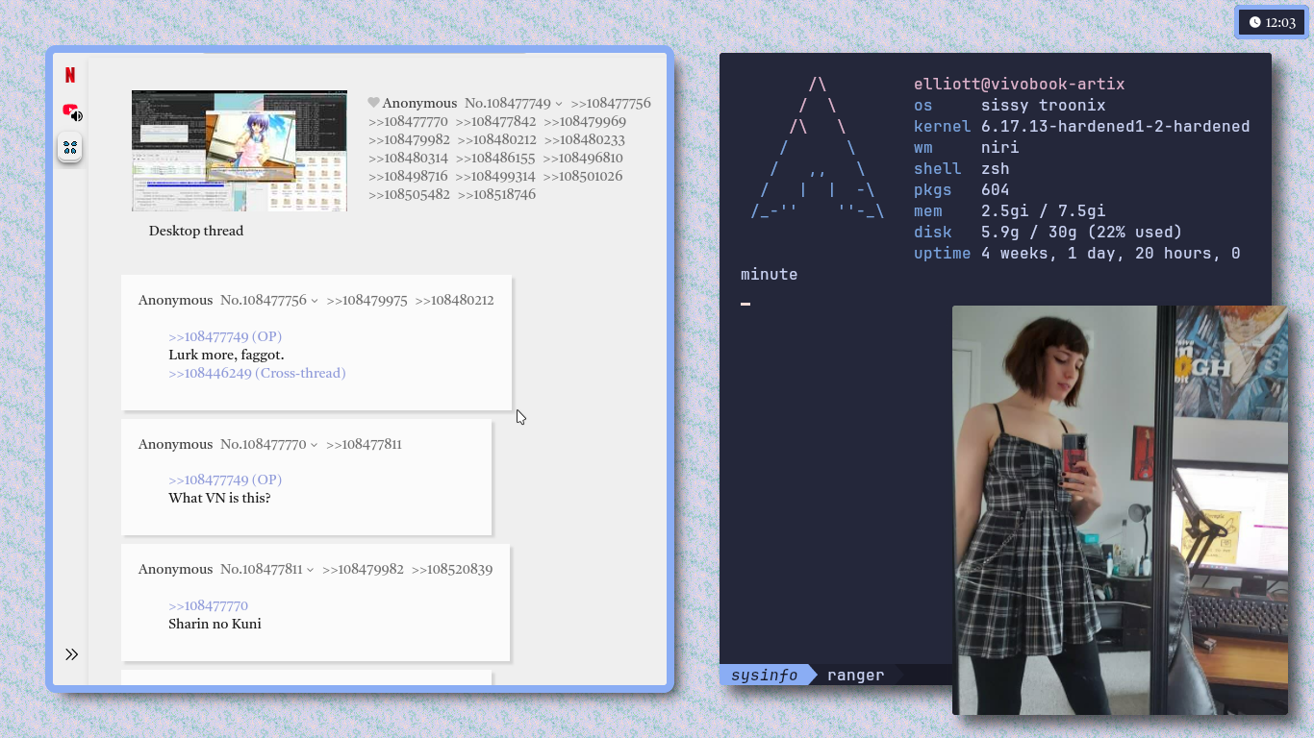Follow OP backlink >>108480314

tap(408, 158)
